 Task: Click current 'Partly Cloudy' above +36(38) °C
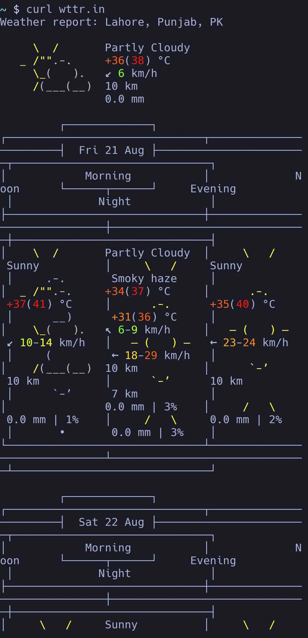[147, 48]
